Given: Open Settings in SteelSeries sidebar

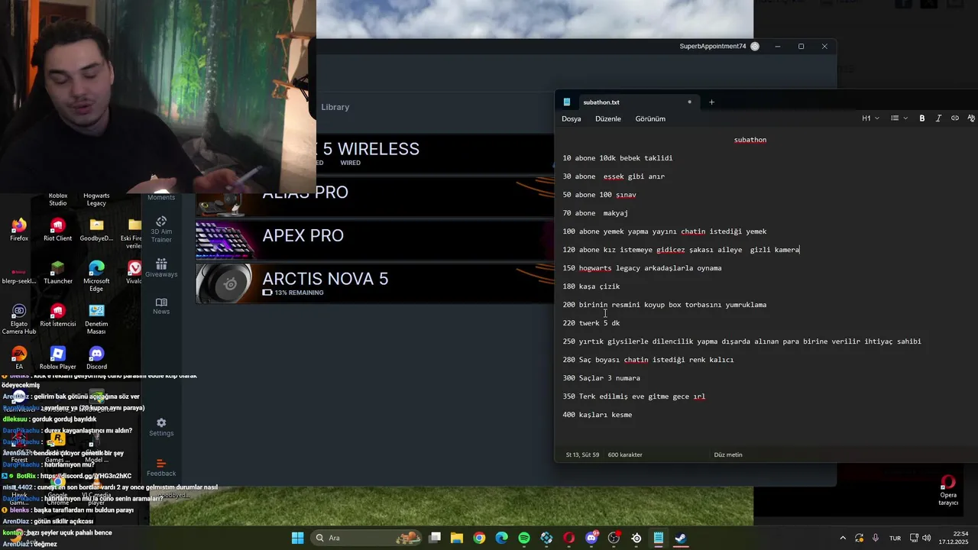Looking at the screenshot, I should 161,427.
